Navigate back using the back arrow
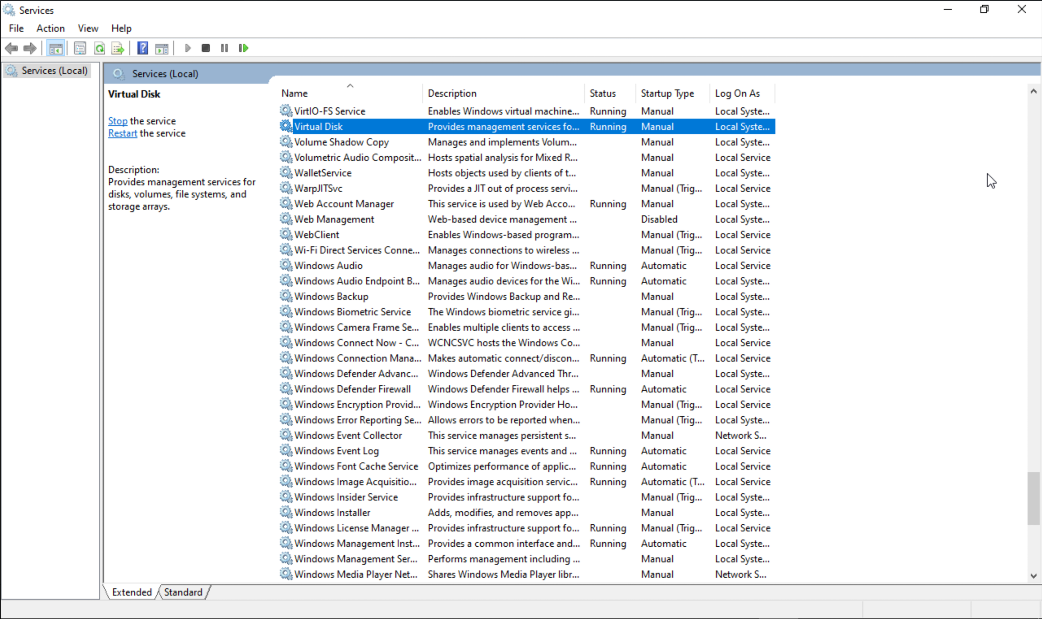The height and width of the screenshot is (619, 1042). pyautogui.click(x=12, y=48)
